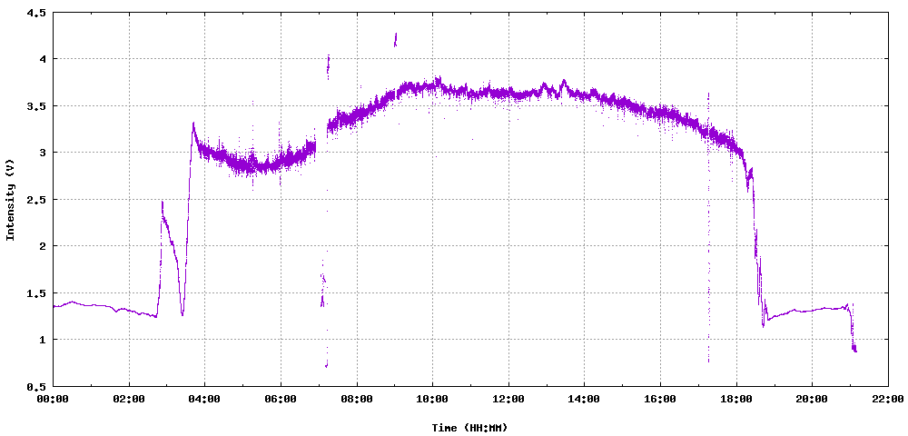Click the 2.5 y-axis tick label
This screenshot has width=908, height=436.
coord(36,199)
